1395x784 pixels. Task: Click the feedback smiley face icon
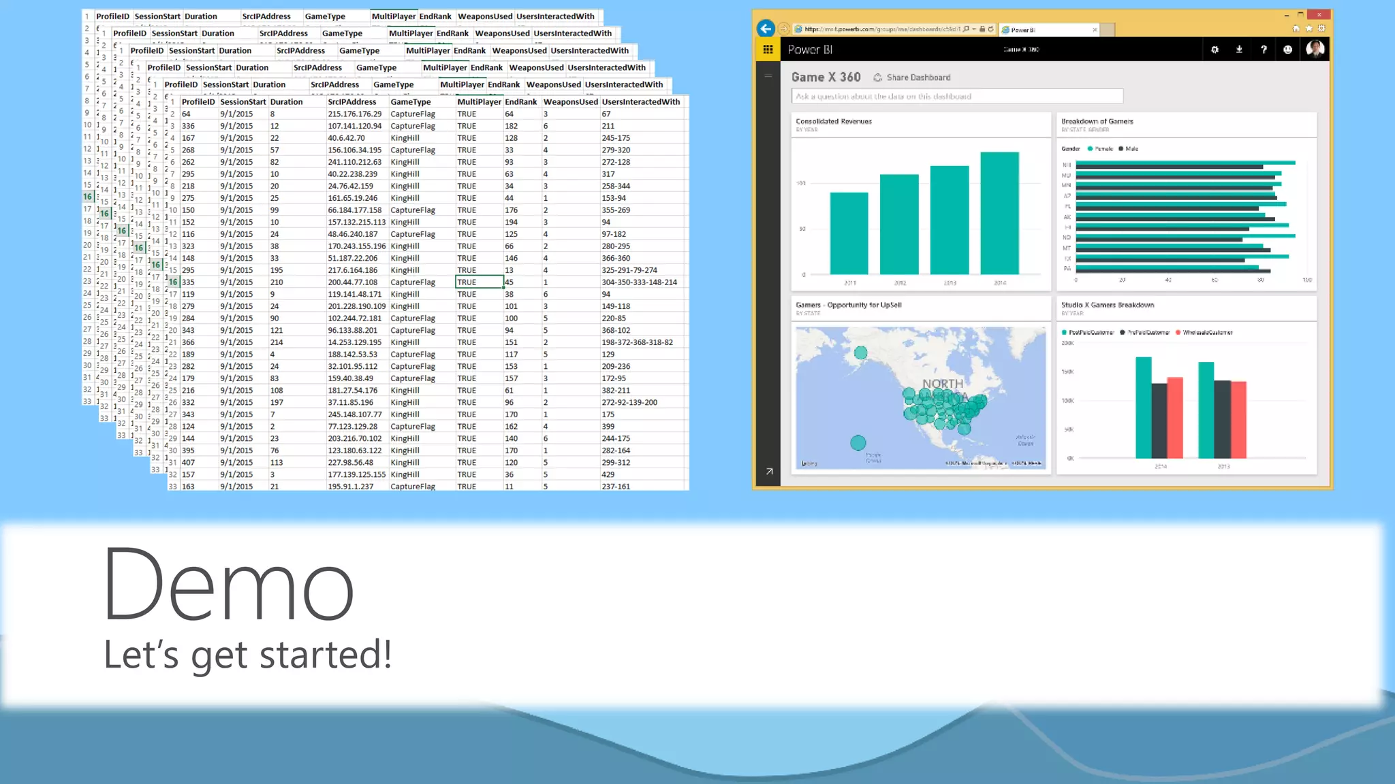tap(1287, 50)
